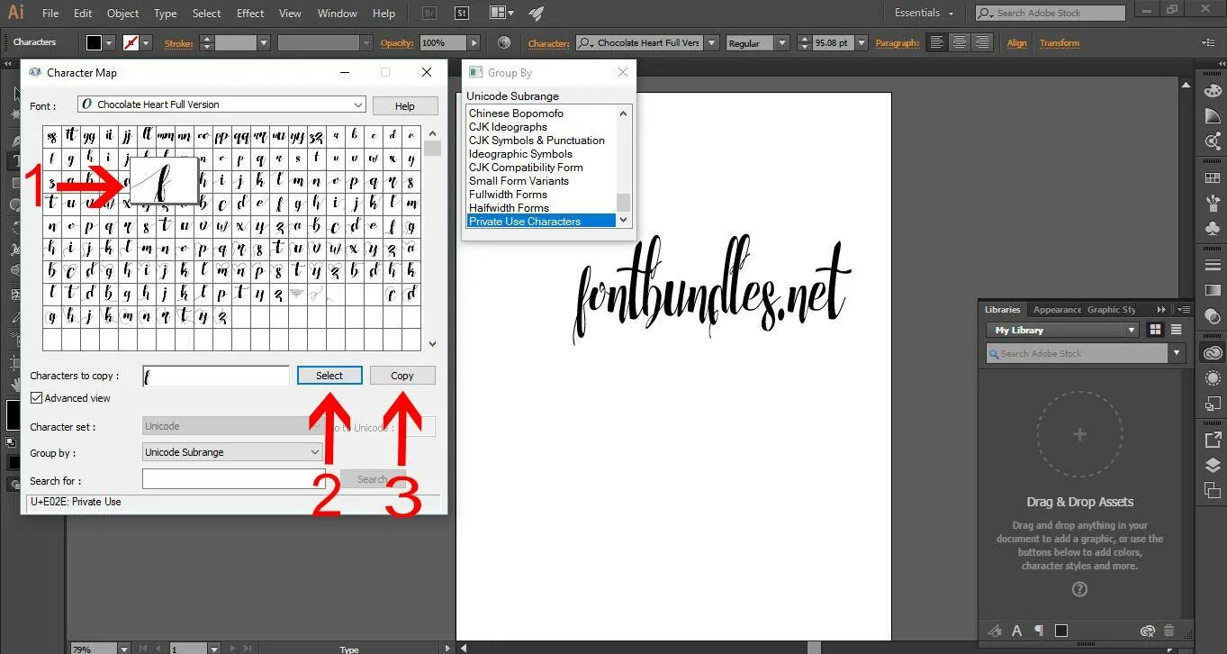Viewport: 1227px width, 654px height.
Task: Align paragraph text left
Action: [937, 42]
